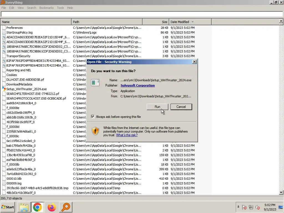The width and height of the screenshot is (284, 213).
Task: Click the volume speaker tray icon
Action: pos(257,207)
